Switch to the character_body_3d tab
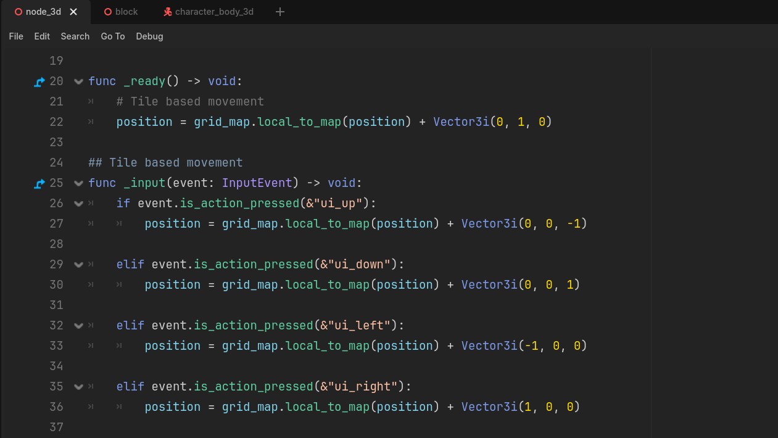The image size is (778, 438). pos(213,12)
